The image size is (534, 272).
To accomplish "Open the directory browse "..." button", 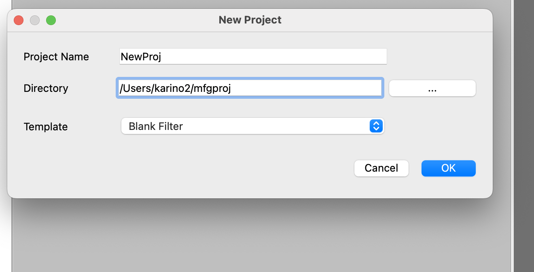I will pos(432,88).
